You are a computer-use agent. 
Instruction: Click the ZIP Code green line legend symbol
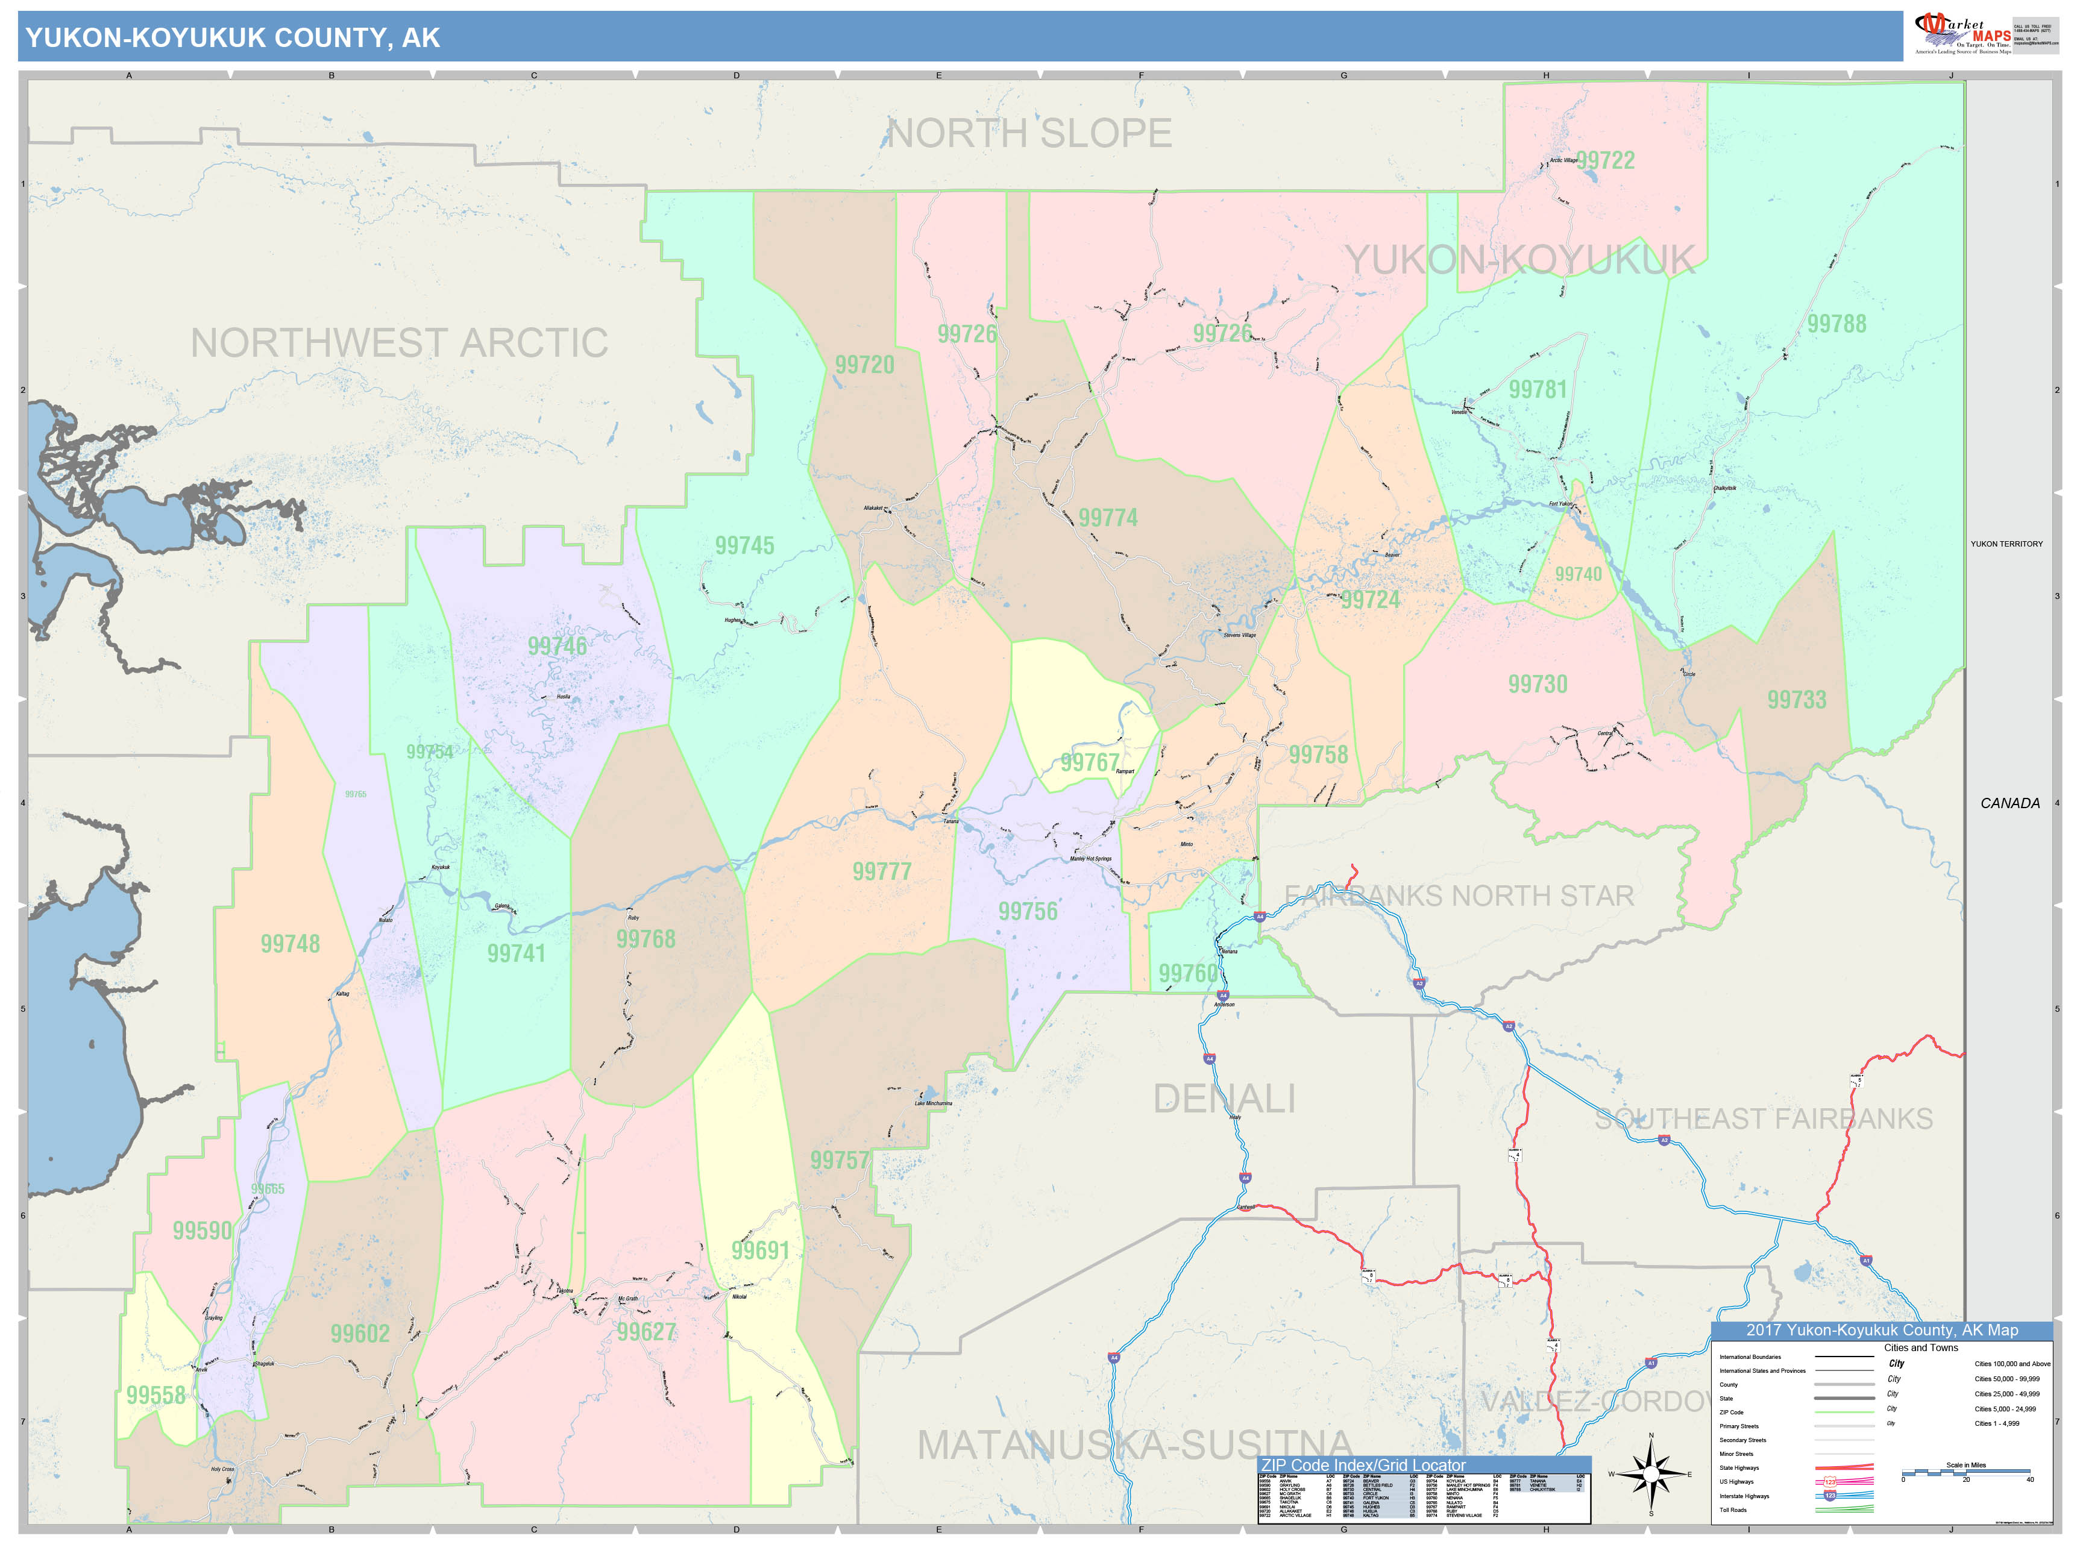coord(1846,1413)
